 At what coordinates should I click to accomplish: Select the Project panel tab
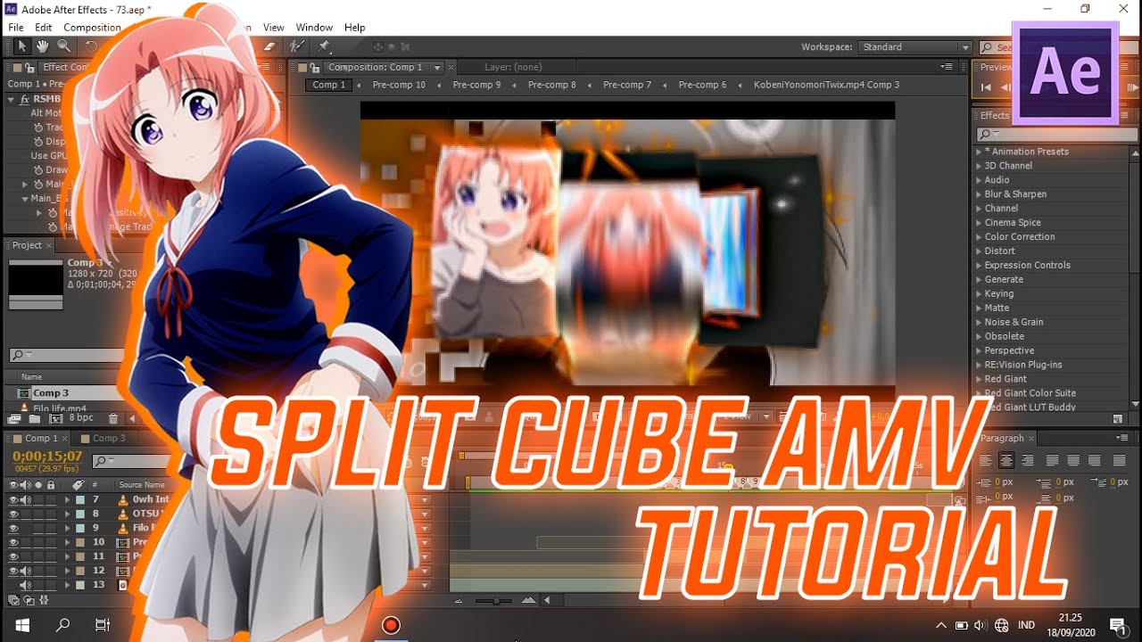pyautogui.click(x=27, y=245)
